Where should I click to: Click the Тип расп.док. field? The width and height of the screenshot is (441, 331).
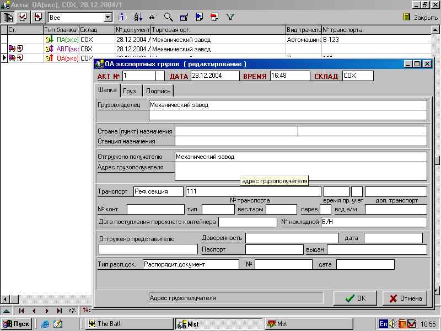tap(191, 264)
